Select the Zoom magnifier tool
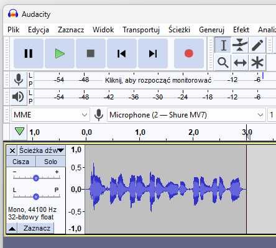 tap(223, 62)
